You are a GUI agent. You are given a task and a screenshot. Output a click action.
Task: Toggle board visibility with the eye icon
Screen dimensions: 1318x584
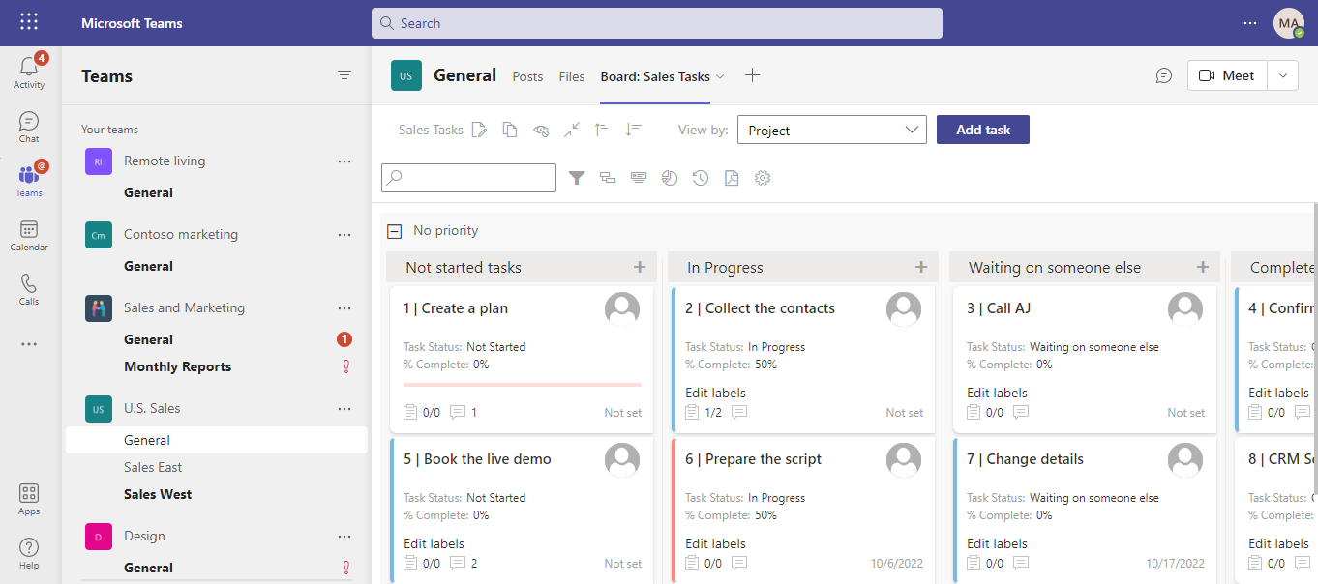tap(541, 129)
